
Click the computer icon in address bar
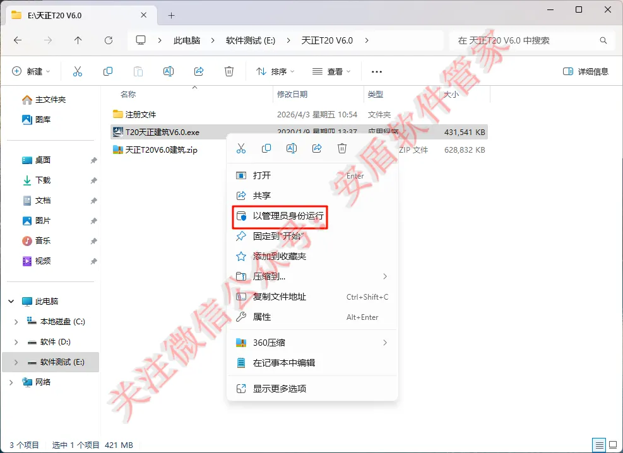pyautogui.click(x=141, y=40)
